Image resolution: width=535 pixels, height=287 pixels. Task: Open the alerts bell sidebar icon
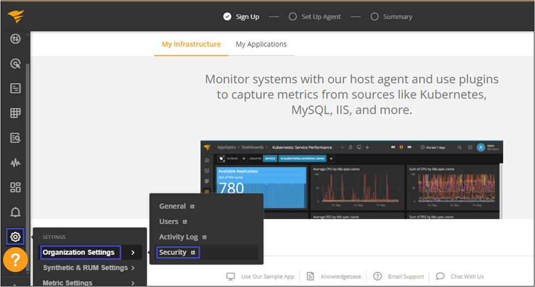[15, 212]
